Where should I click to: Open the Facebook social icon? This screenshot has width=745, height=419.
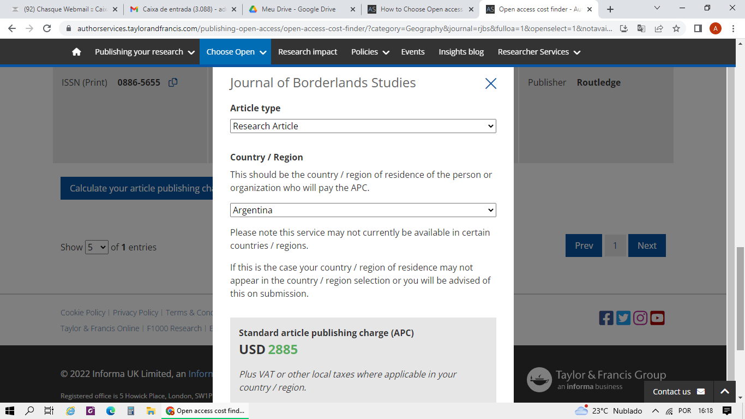(606, 318)
